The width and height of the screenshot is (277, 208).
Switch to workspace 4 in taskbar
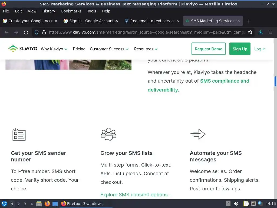[x=32, y=204]
